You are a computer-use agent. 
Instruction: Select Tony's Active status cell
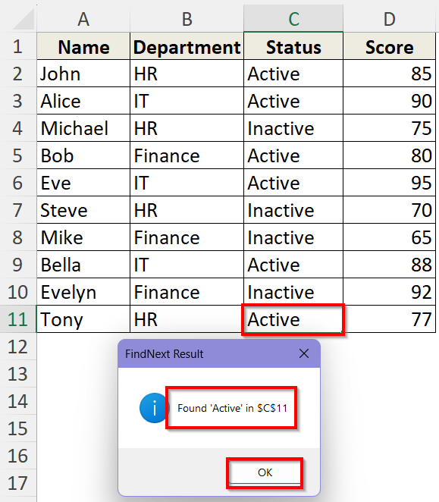pyautogui.click(x=293, y=319)
